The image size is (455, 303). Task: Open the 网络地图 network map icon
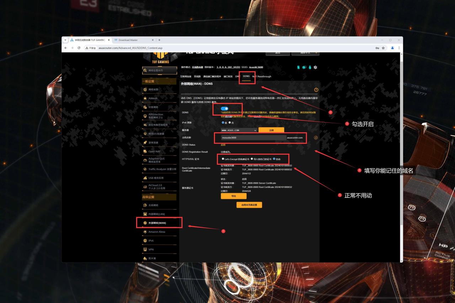coord(145,90)
